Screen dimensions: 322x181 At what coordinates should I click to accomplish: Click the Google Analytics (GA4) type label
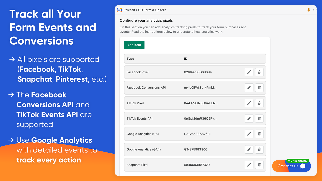[x=144, y=149]
